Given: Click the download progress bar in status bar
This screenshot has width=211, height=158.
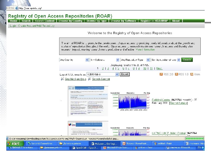Looking at the screenshot, I should tap(194, 138).
